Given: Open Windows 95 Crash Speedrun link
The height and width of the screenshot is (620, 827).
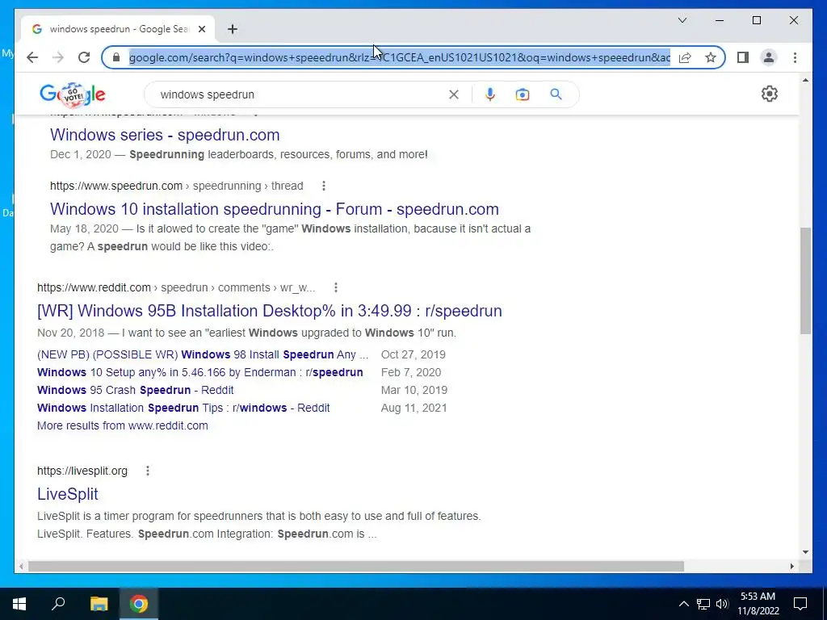Looking at the screenshot, I should (135, 390).
